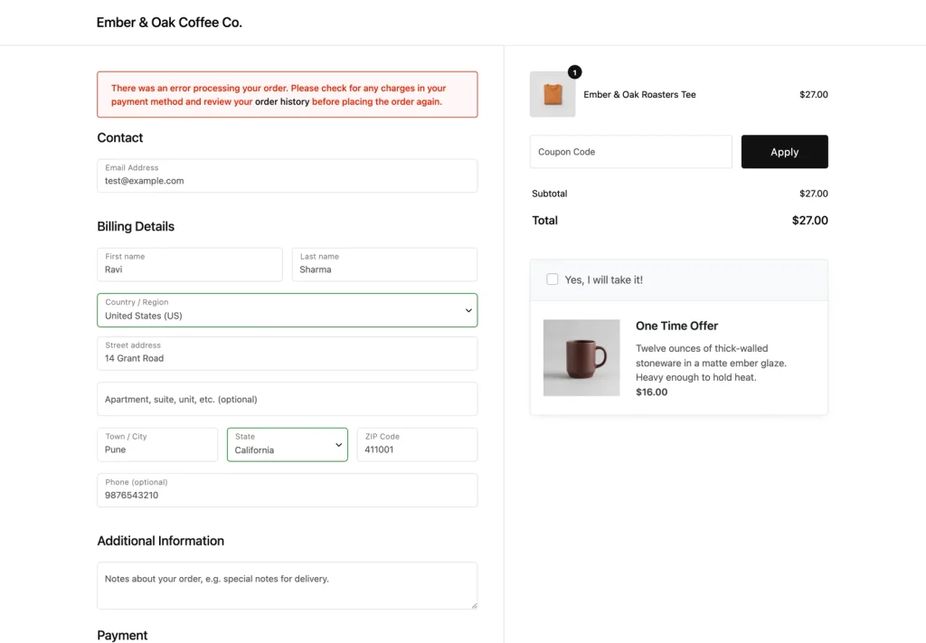
Task: Click the ZIP Code field
Action: tap(417, 445)
